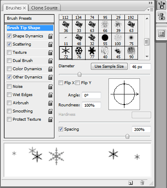Click the lock icon beside Color Dynamics
The height and width of the screenshot is (188, 167).
[50, 69]
